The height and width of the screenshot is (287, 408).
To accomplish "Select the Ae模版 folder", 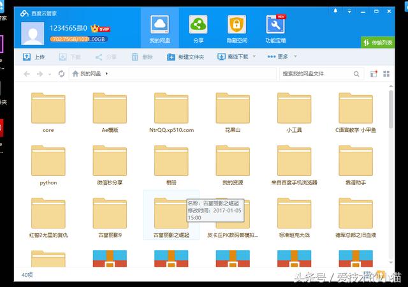I will coord(110,112).
